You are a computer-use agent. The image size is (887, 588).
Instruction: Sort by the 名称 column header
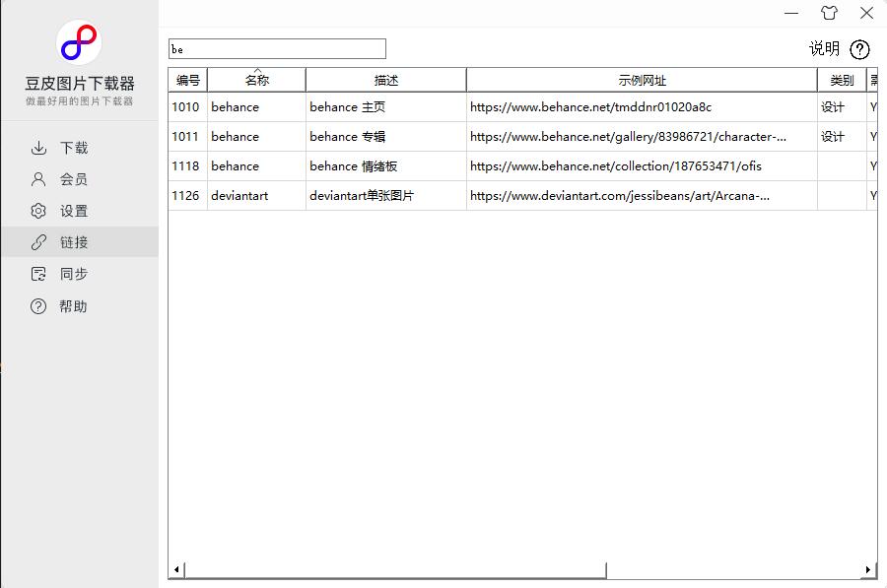coord(257,81)
